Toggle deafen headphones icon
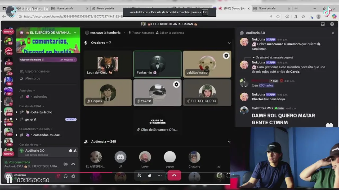This screenshot has width=339, height=190. tap(66, 176)
